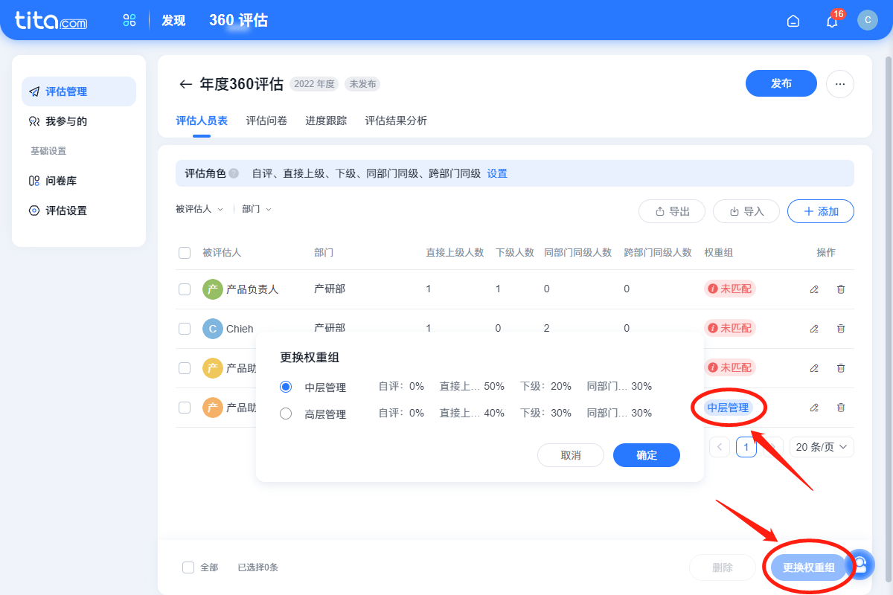Check the 产品负责人 row checkbox
The image size is (893, 595).
pos(185,289)
